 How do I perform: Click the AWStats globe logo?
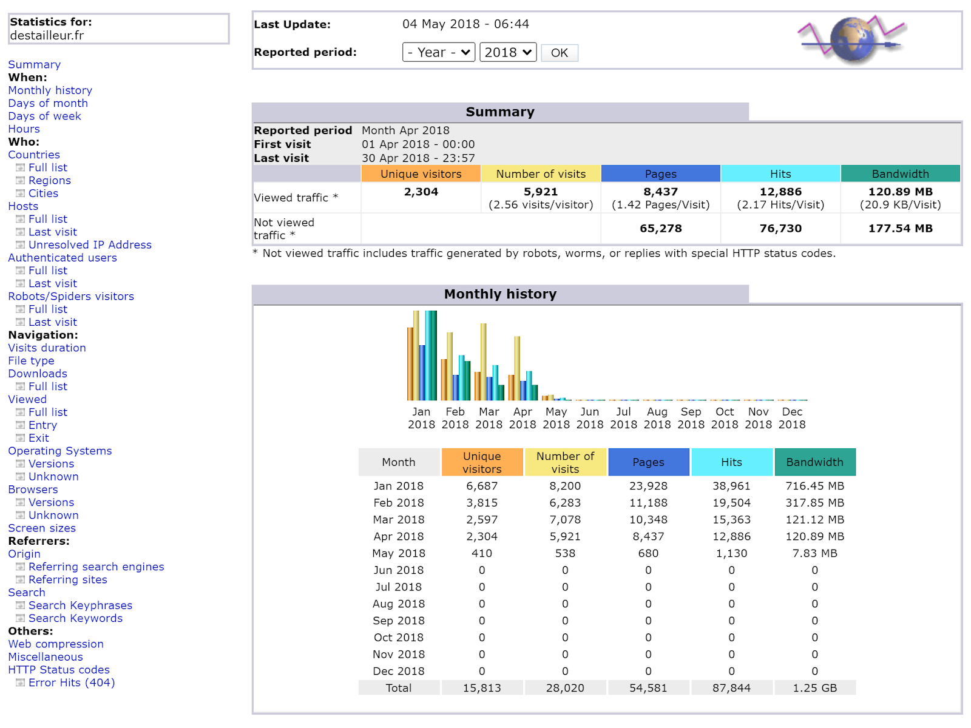point(852,39)
